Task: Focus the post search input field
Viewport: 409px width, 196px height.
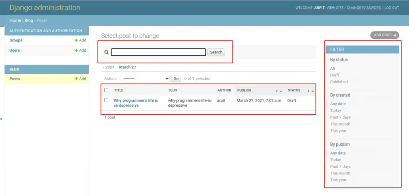Action: pyautogui.click(x=159, y=52)
